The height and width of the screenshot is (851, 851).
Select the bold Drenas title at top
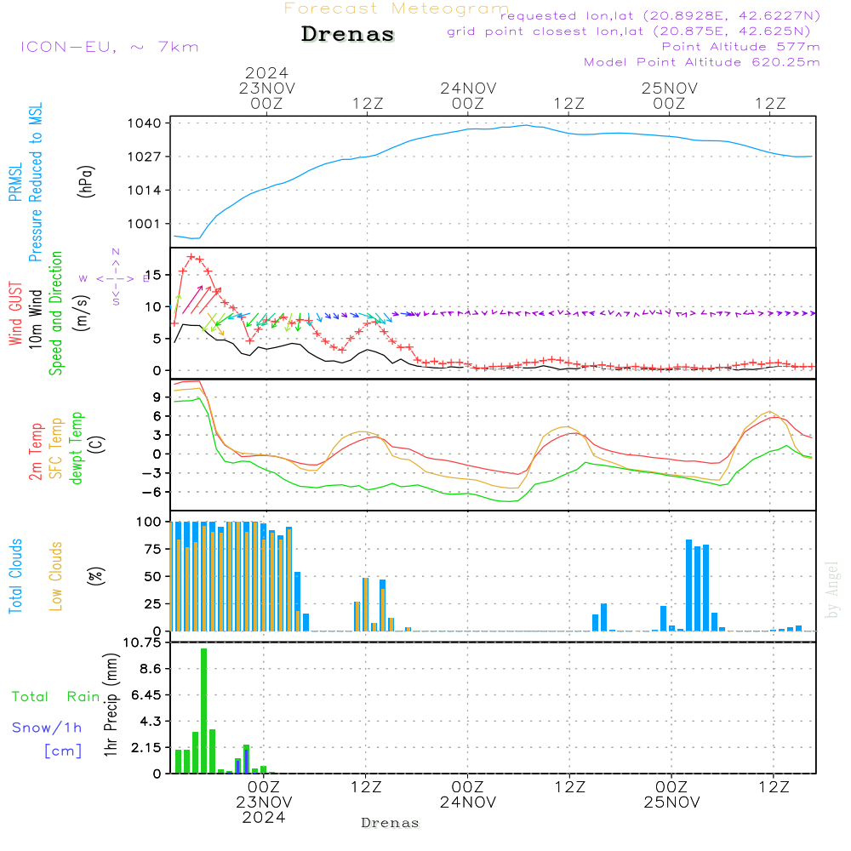(348, 35)
